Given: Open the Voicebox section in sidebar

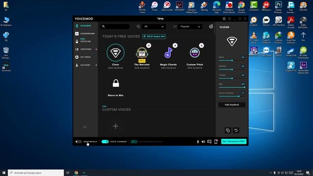Looking at the screenshot, I should tap(84, 26).
